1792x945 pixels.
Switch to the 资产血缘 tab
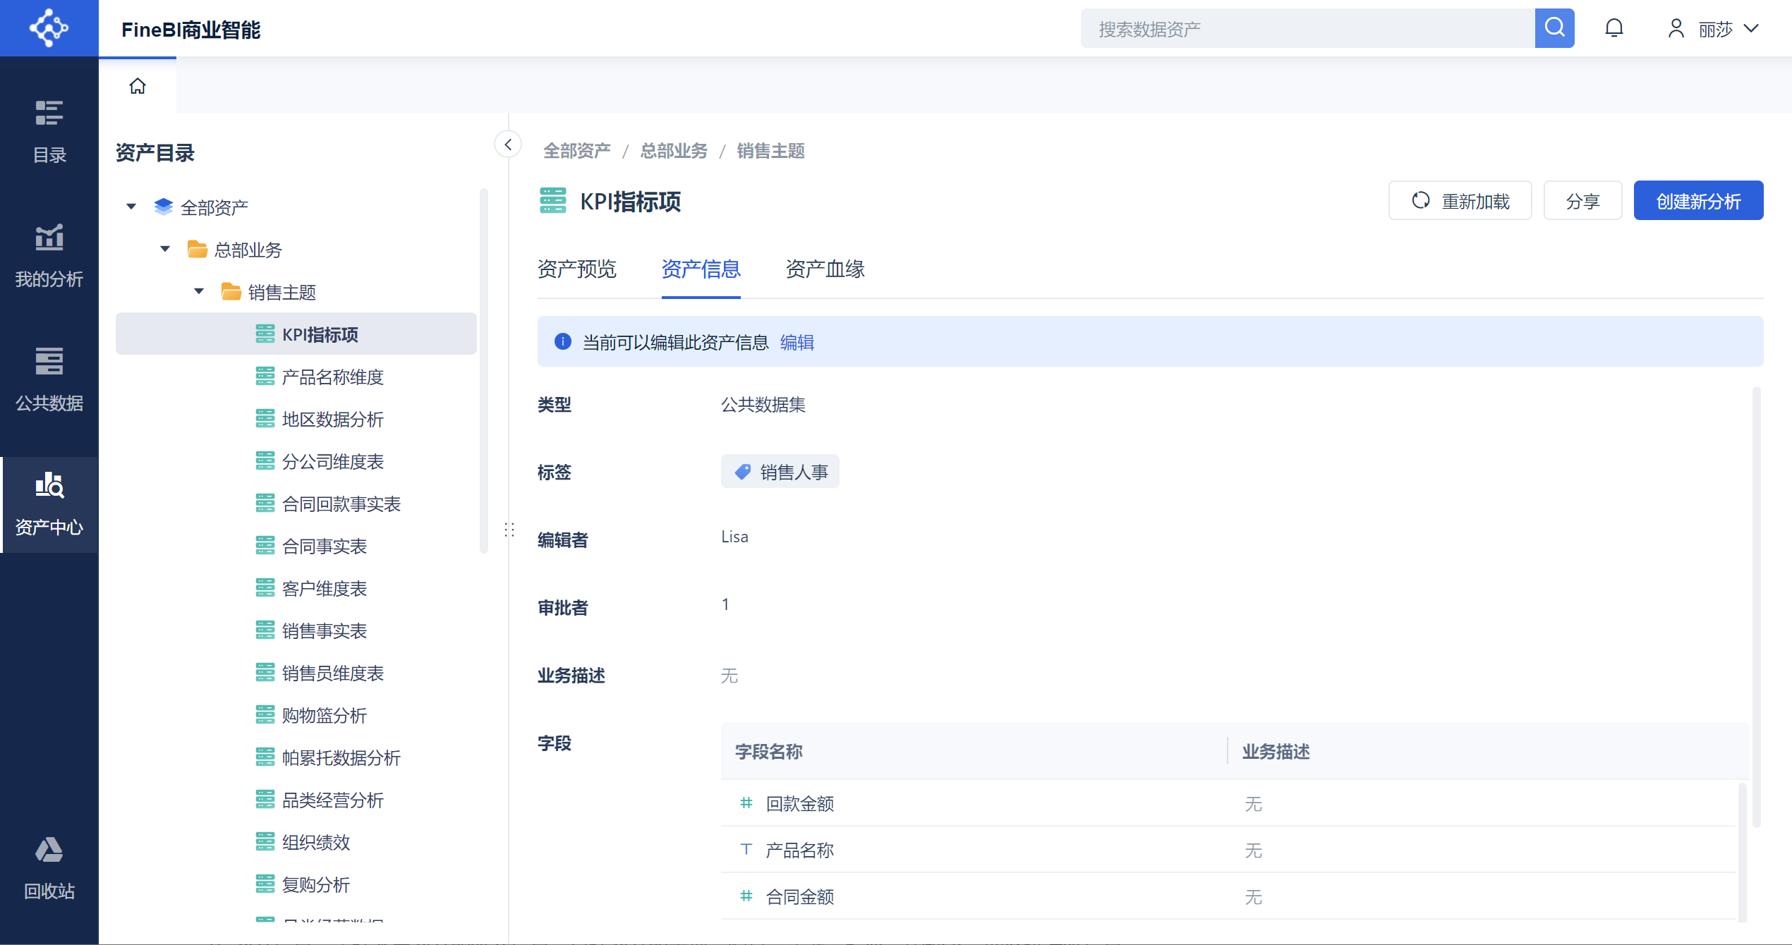coord(825,269)
